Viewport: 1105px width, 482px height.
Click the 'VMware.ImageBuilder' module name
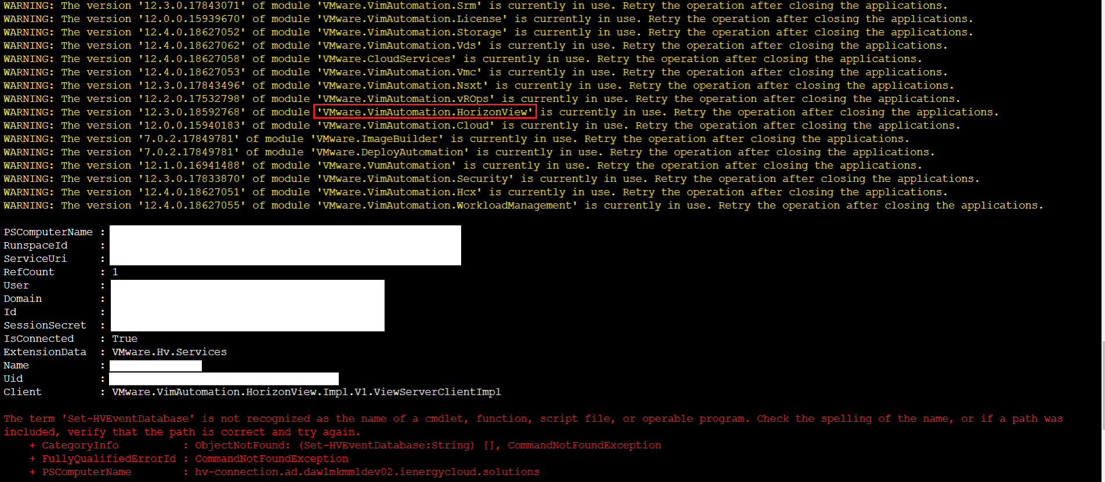pos(378,139)
